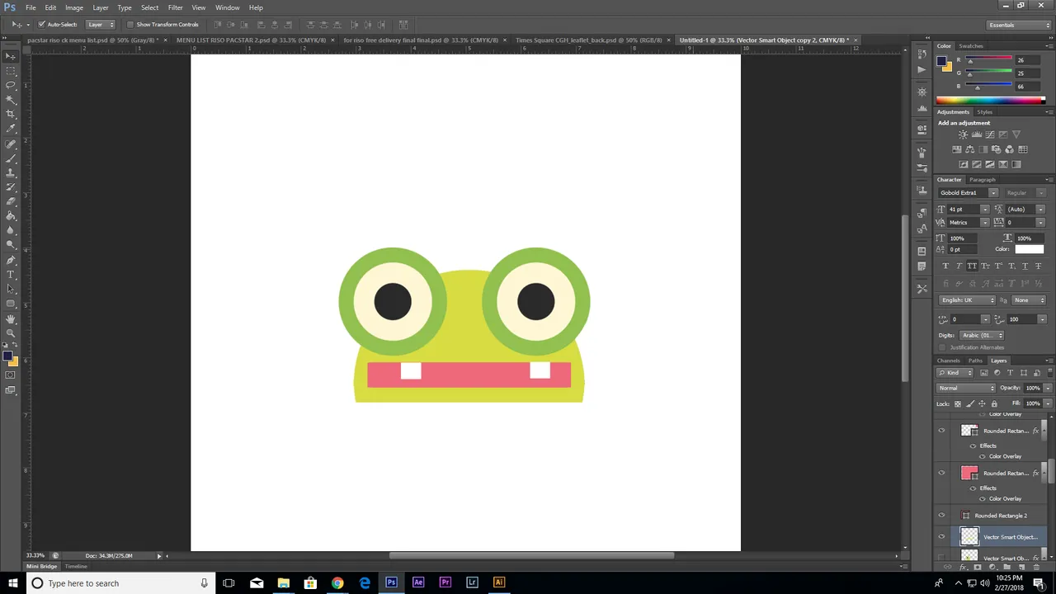Toggle Justification Alternates checkbox
The image size is (1056, 594).
pyautogui.click(x=942, y=347)
